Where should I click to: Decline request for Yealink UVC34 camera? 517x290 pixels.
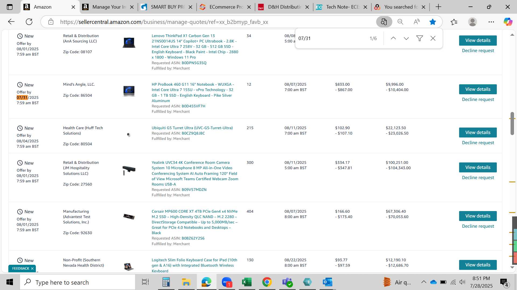[478, 178]
